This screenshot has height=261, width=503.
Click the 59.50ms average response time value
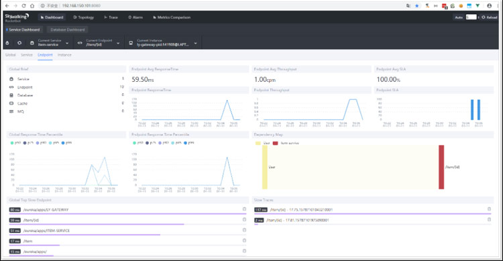click(143, 79)
